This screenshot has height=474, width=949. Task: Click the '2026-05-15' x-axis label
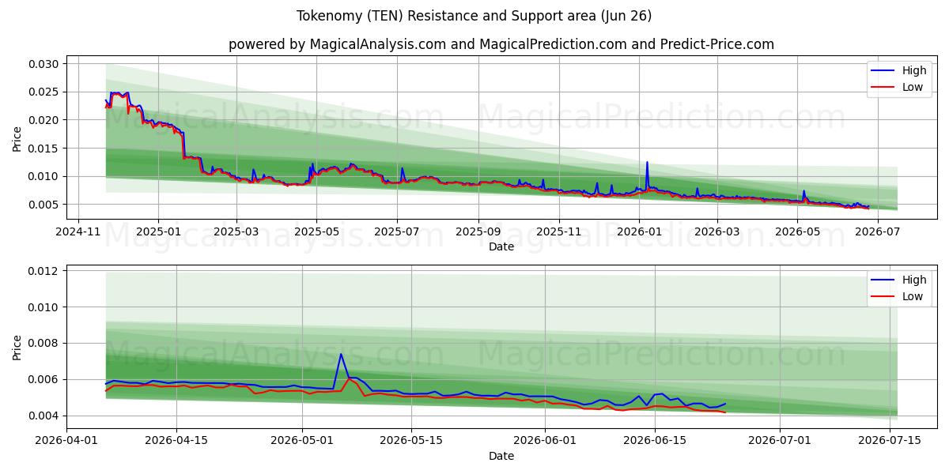click(x=411, y=442)
